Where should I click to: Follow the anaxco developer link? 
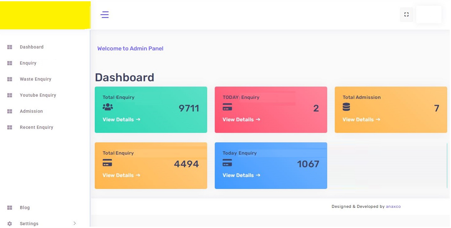pos(393,207)
